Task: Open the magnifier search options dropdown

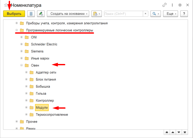Action: click(156, 14)
